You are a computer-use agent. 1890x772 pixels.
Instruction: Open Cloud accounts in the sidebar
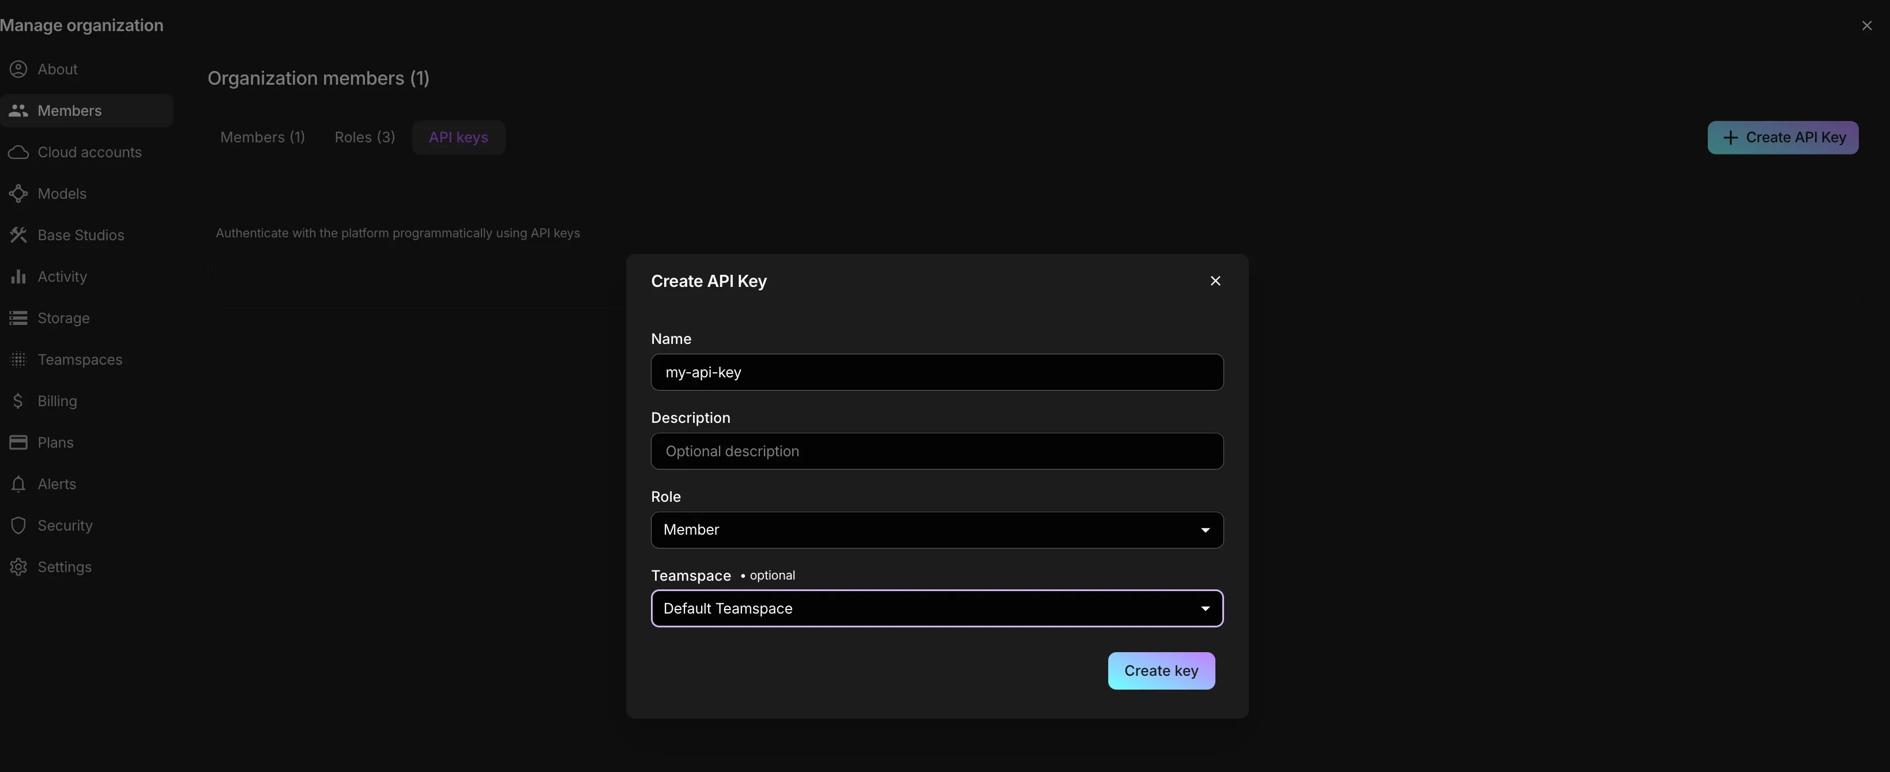point(86,153)
